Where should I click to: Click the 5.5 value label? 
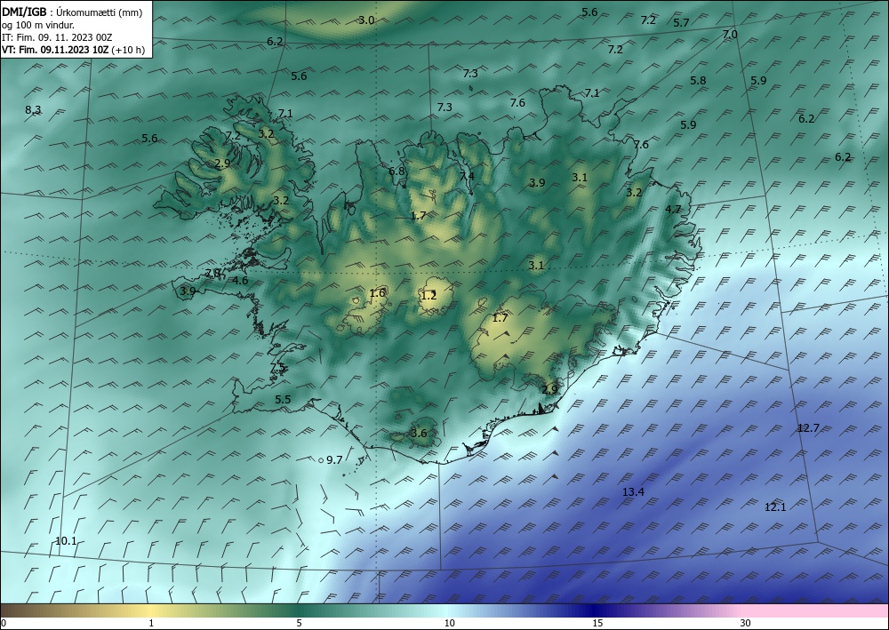283,400
